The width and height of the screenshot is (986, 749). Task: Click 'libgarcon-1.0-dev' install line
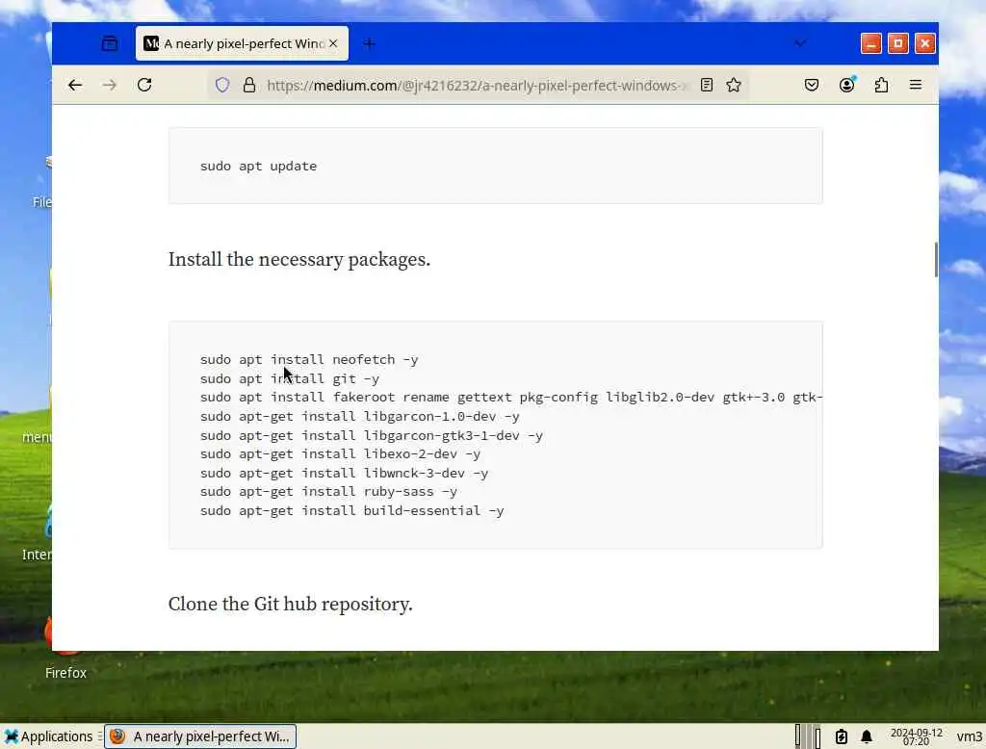click(x=360, y=416)
